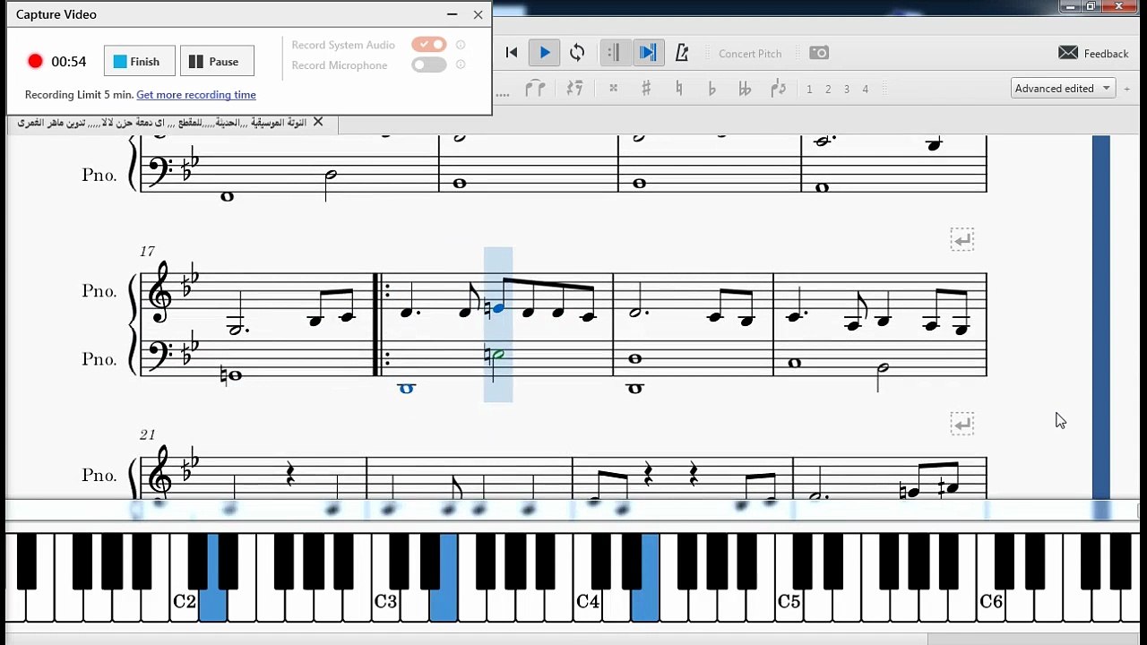
Task: Click line break marker above measure 20
Action: pyautogui.click(x=962, y=239)
